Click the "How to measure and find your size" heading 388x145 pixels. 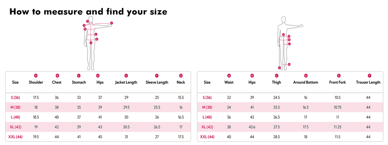click(88, 12)
